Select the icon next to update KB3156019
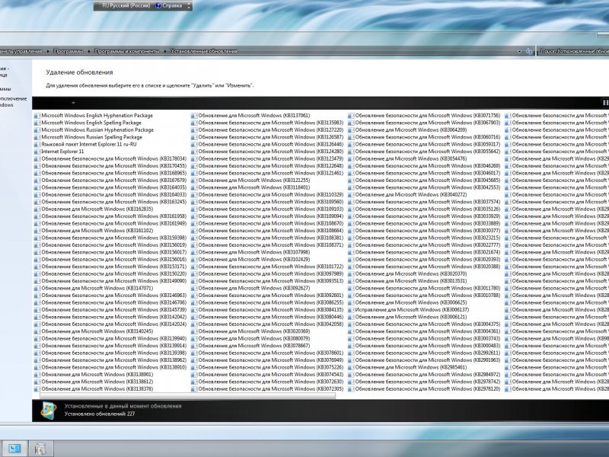Screen dimensions: 609x457 37,244
